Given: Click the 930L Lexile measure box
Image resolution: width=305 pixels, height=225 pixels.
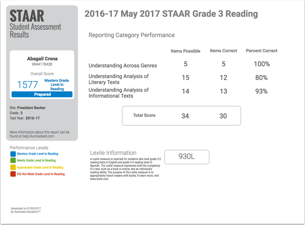Looking at the screenshot, I should click(187, 157).
